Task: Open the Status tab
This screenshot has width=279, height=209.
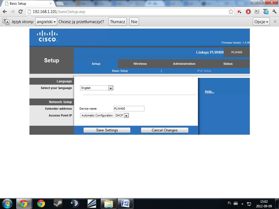Action: coord(228,64)
